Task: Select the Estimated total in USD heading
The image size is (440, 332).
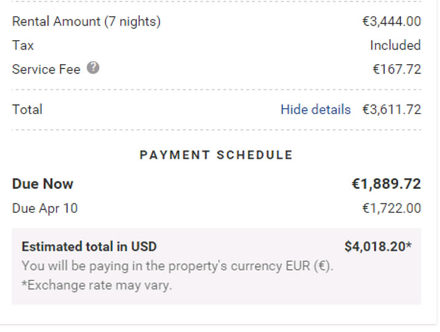Action: click(x=89, y=247)
